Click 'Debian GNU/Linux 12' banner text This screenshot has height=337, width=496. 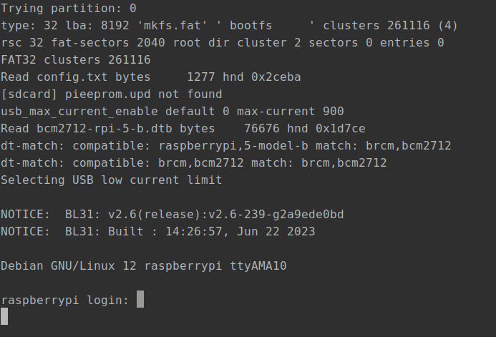pyautogui.click(x=69, y=265)
